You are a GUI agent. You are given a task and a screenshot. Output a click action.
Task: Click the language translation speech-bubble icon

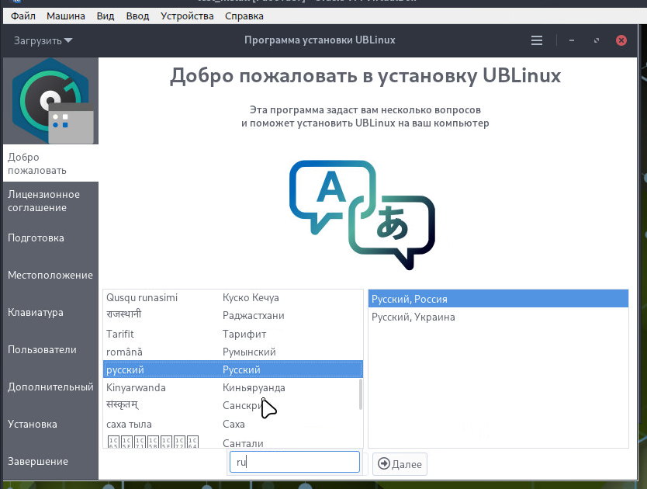click(362, 215)
